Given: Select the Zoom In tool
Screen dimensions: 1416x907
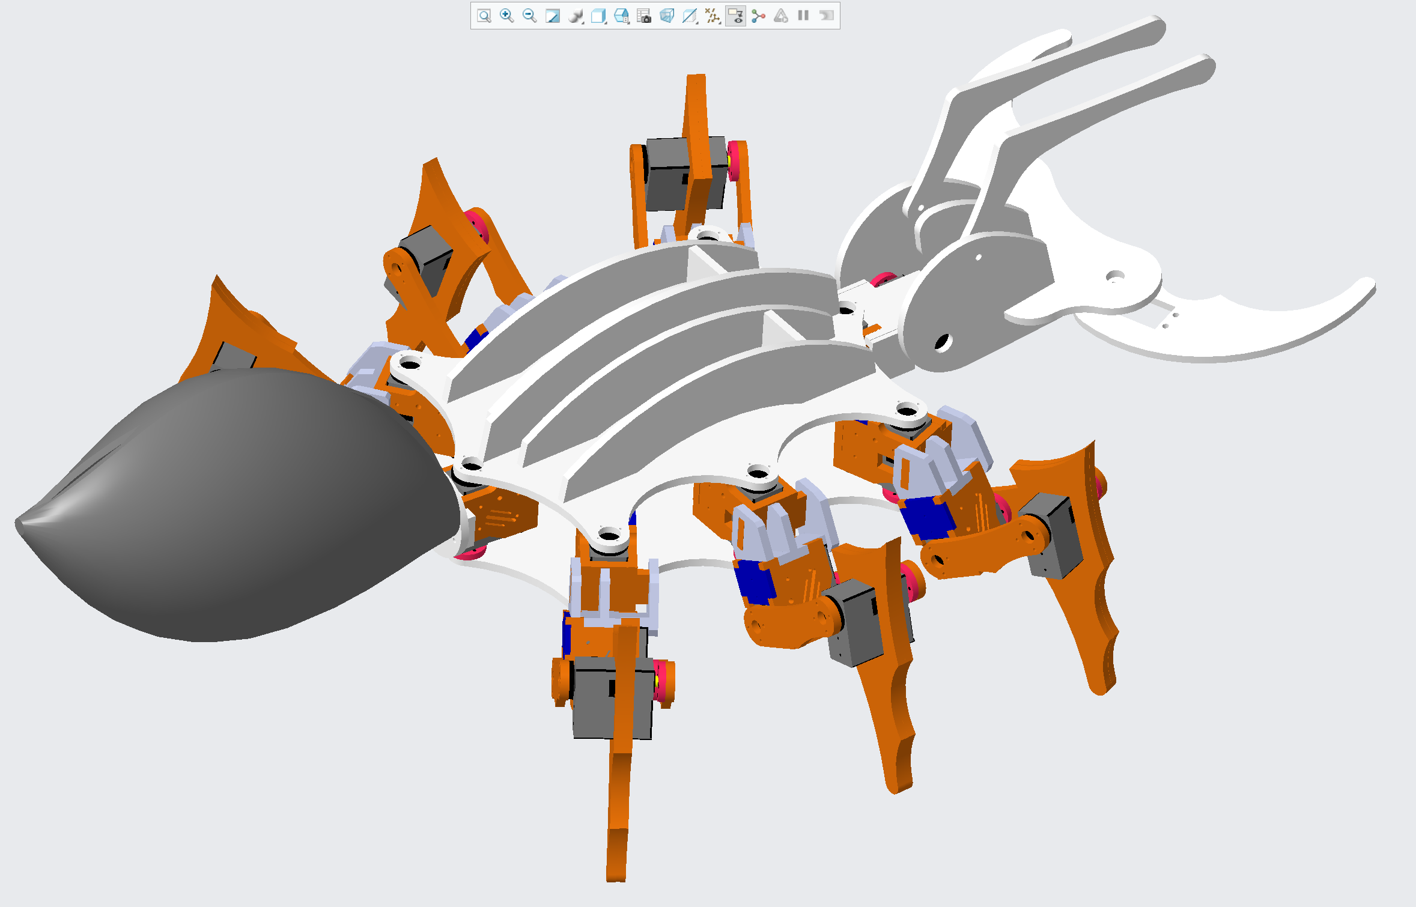Looking at the screenshot, I should (x=506, y=16).
